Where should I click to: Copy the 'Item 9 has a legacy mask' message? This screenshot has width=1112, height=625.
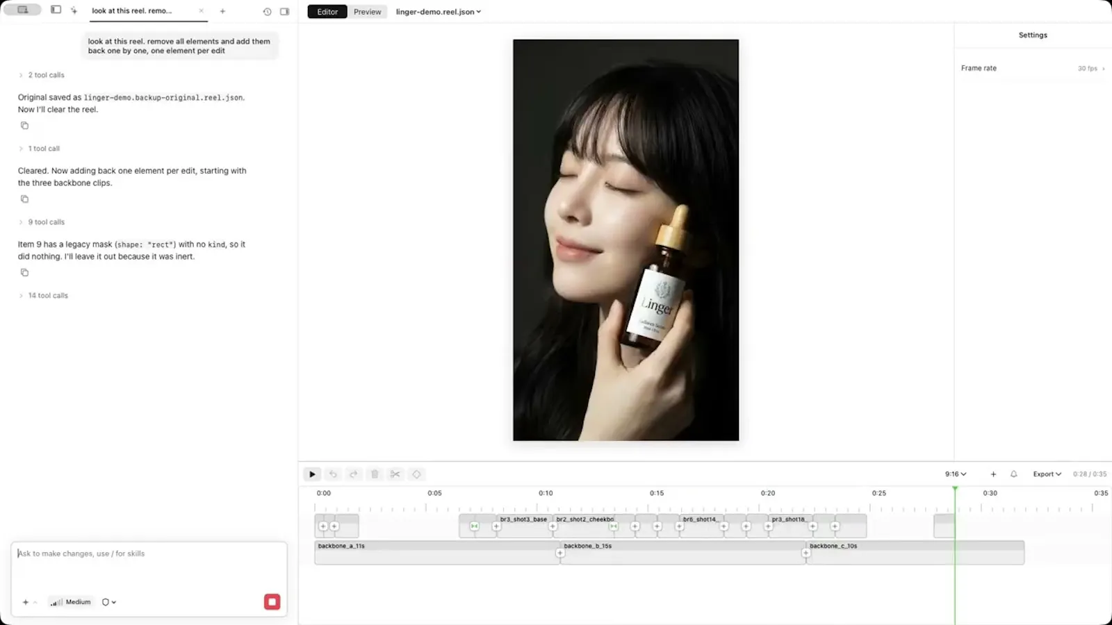pos(24,273)
